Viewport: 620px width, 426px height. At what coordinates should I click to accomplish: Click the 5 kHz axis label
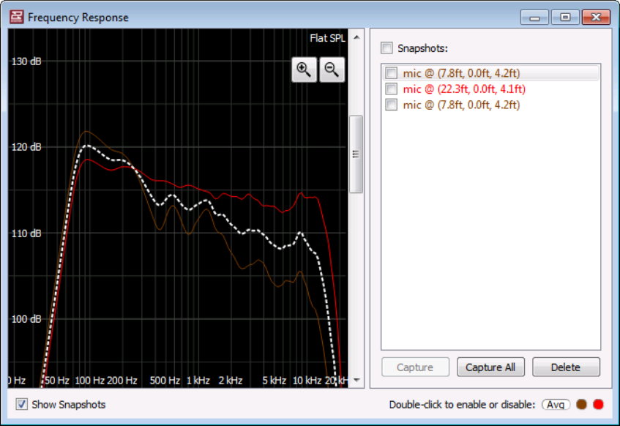274,381
